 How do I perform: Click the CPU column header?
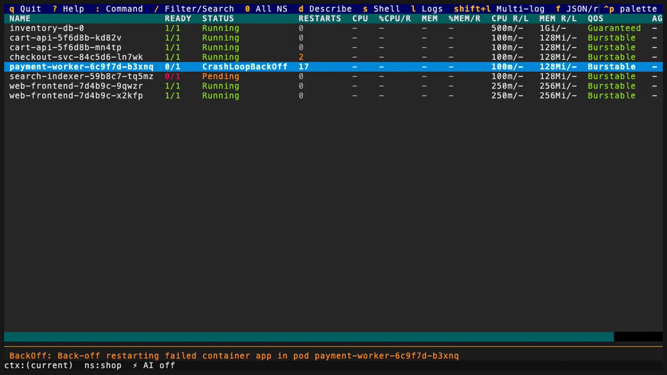(x=360, y=18)
